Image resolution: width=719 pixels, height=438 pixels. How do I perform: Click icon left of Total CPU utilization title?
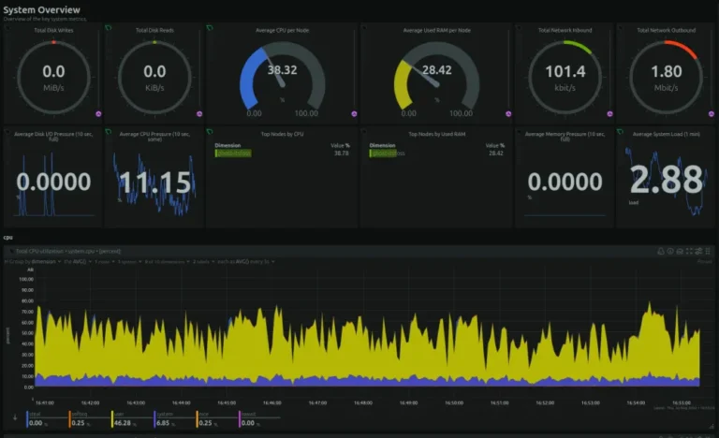pos(11,252)
